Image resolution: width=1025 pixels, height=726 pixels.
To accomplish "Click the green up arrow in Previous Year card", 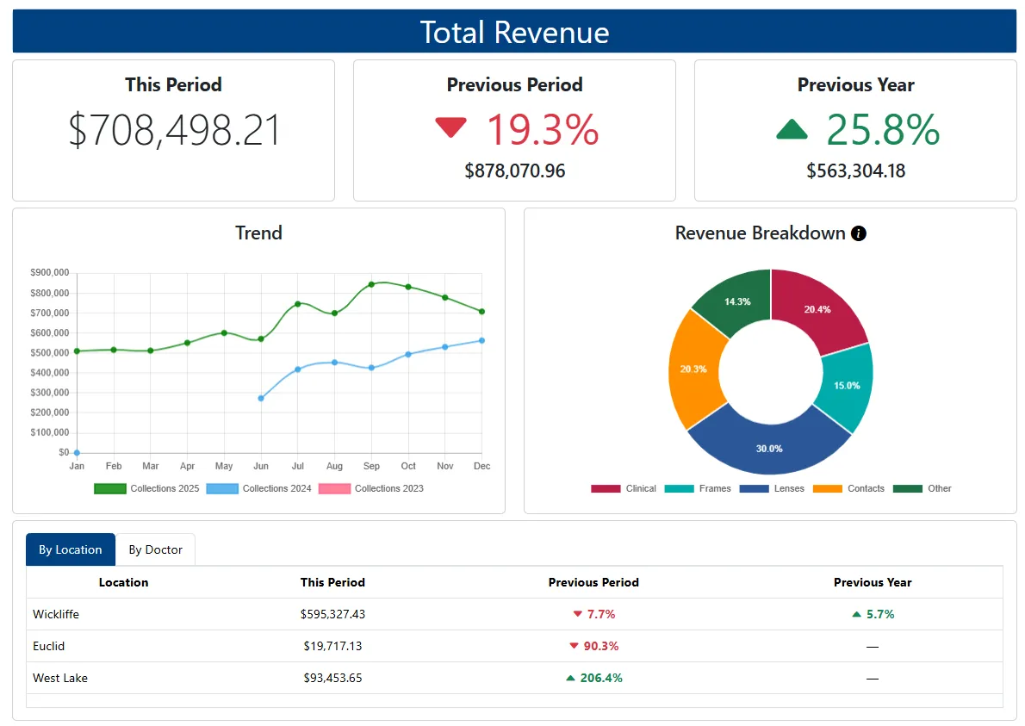I will [792, 129].
